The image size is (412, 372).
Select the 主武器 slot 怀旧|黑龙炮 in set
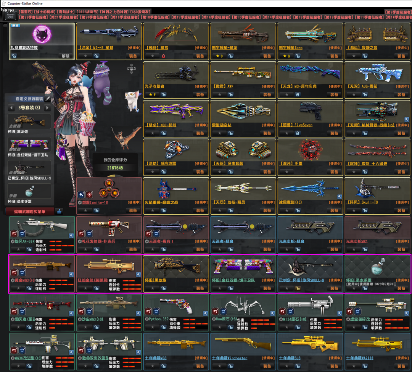coord(29,122)
